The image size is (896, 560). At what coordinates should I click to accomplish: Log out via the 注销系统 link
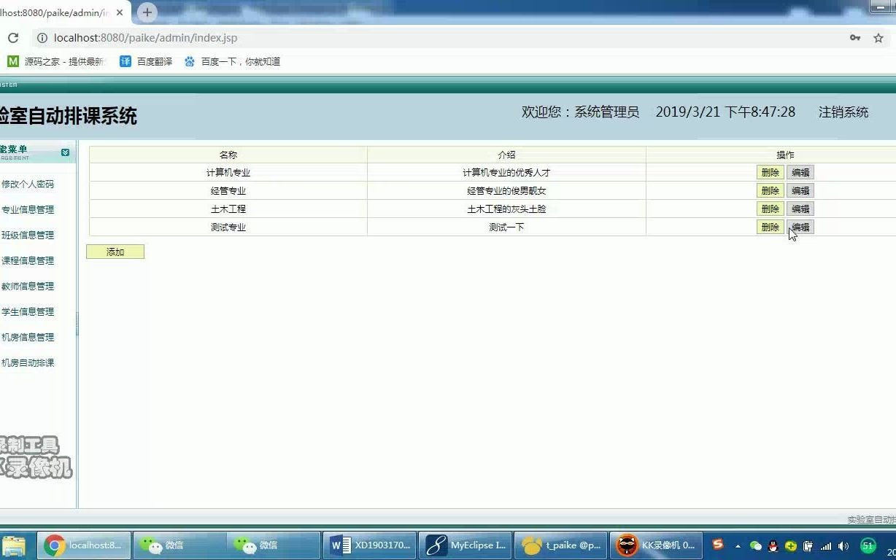[843, 112]
